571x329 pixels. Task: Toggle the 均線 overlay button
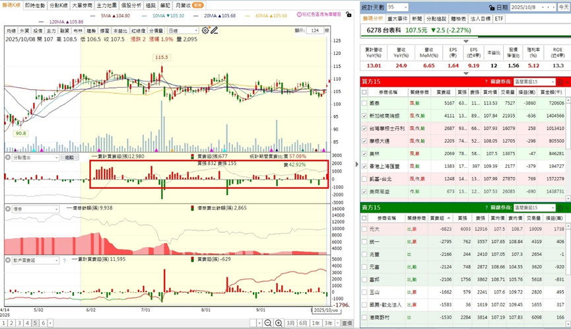click(x=11, y=30)
